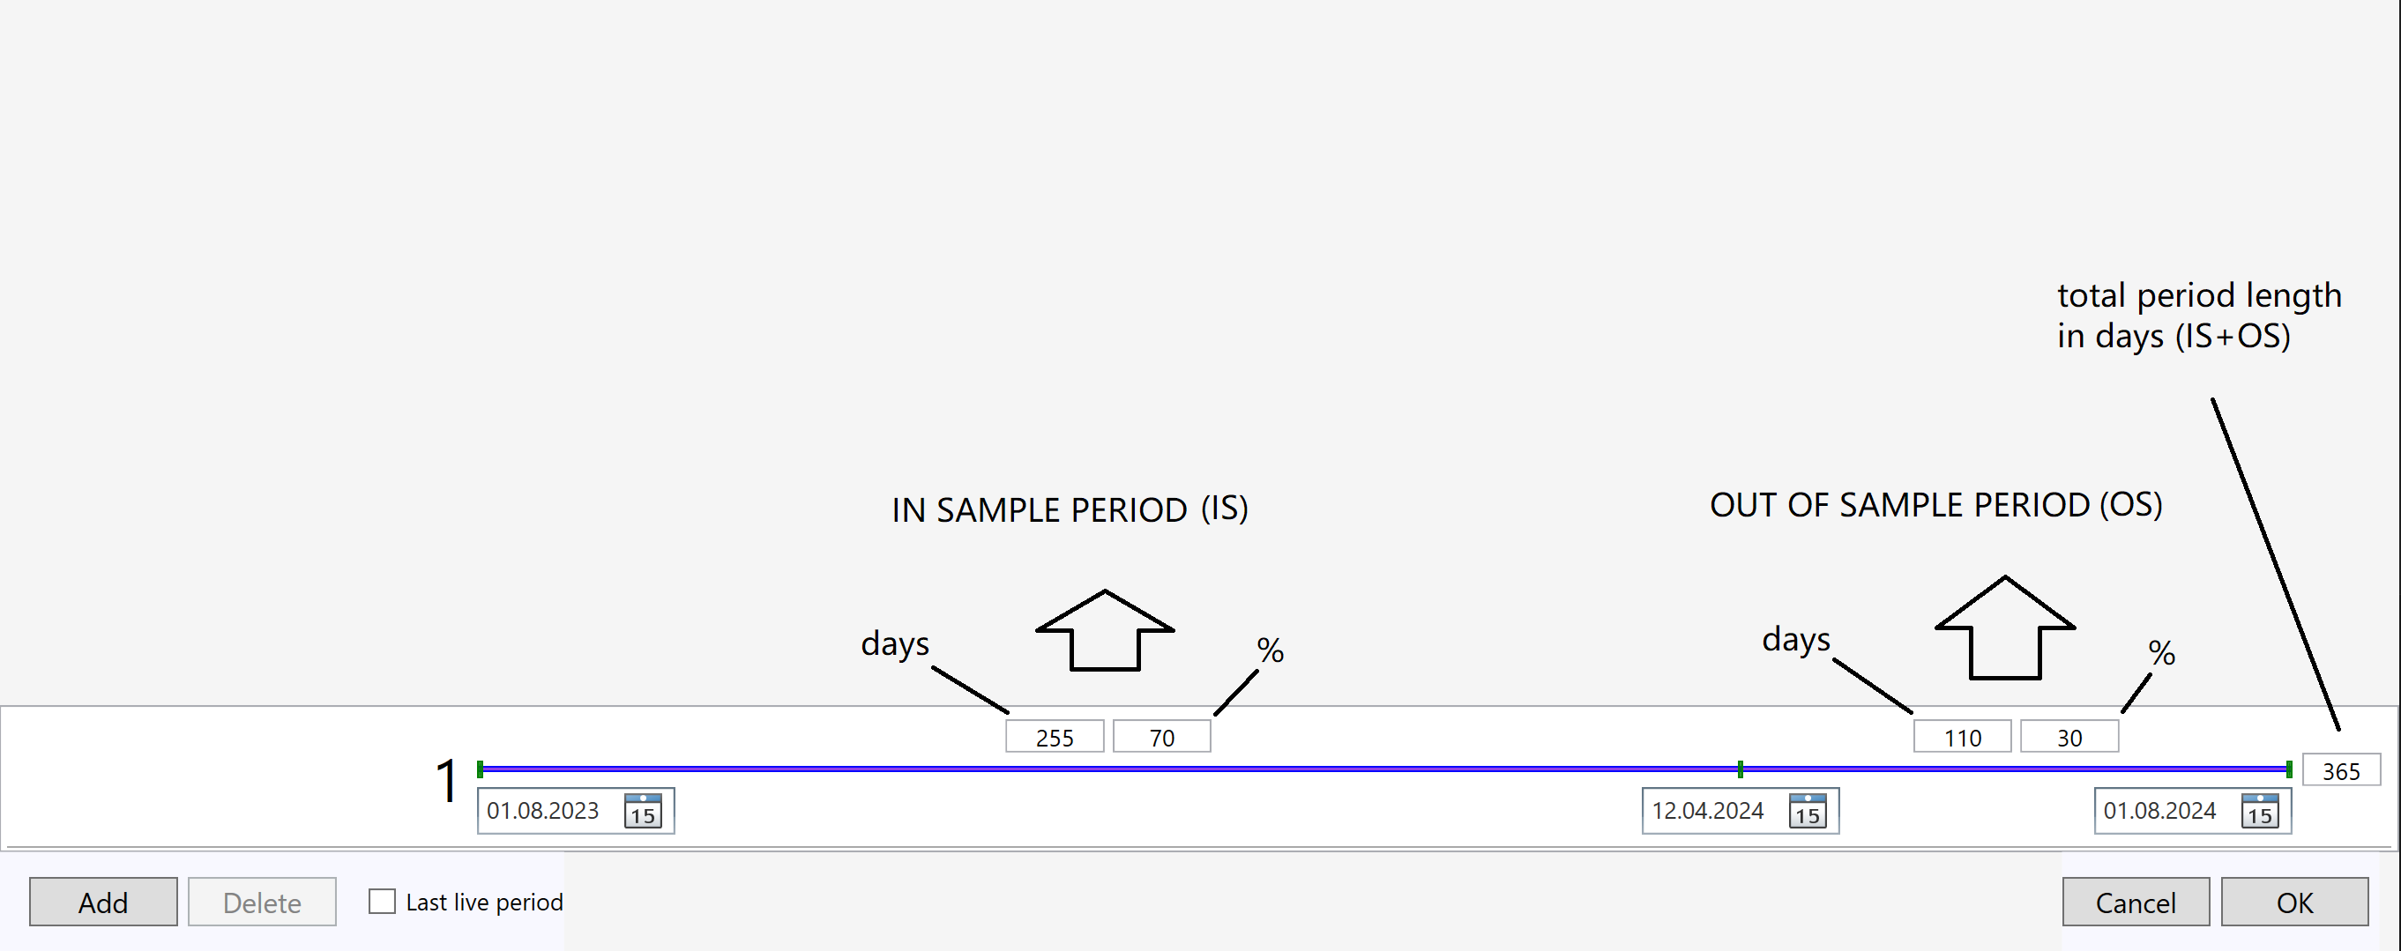Open calendar picker for 01.08.2023 start date
The image size is (2401, 951).
pos(643,811)
